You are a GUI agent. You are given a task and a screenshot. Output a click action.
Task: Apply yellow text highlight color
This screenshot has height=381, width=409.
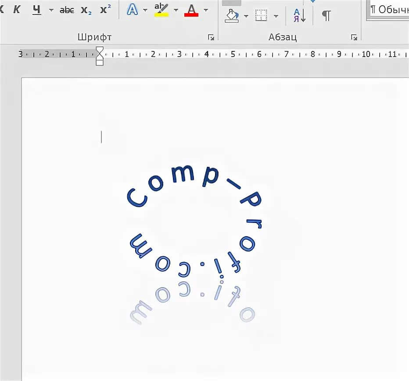click(x=161, y=10)
